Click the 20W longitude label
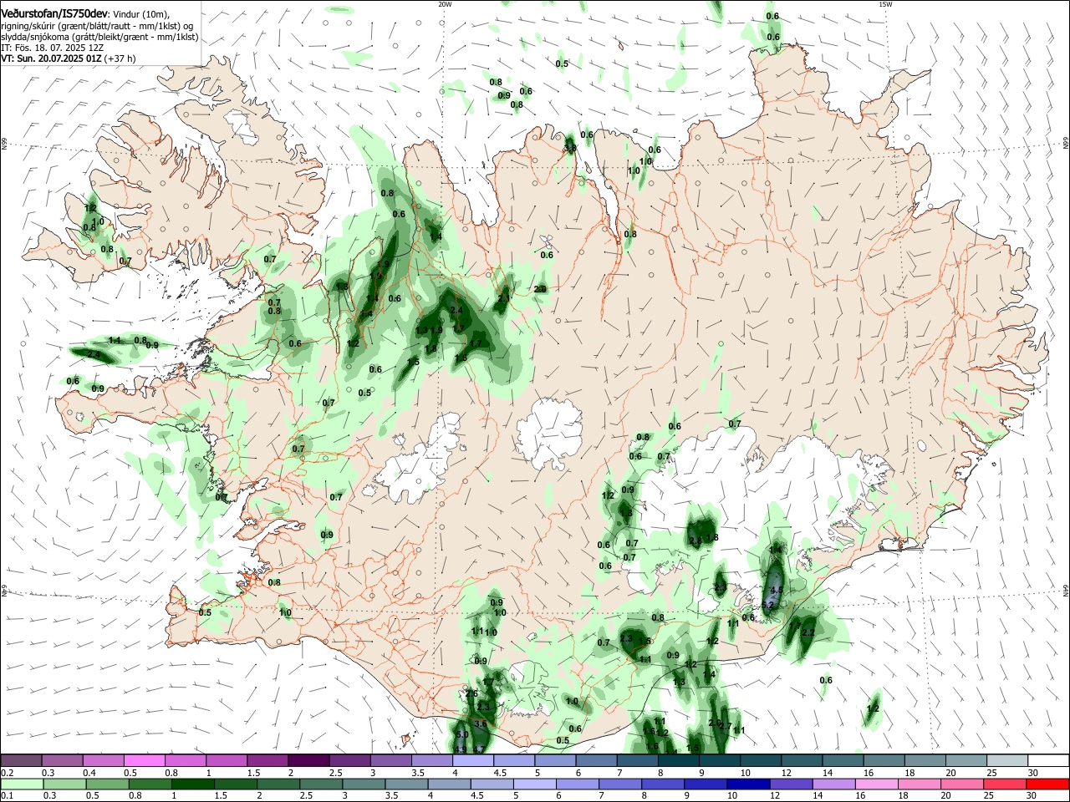The height and width of the screenshot is (802, 1070). coord(445,4)
